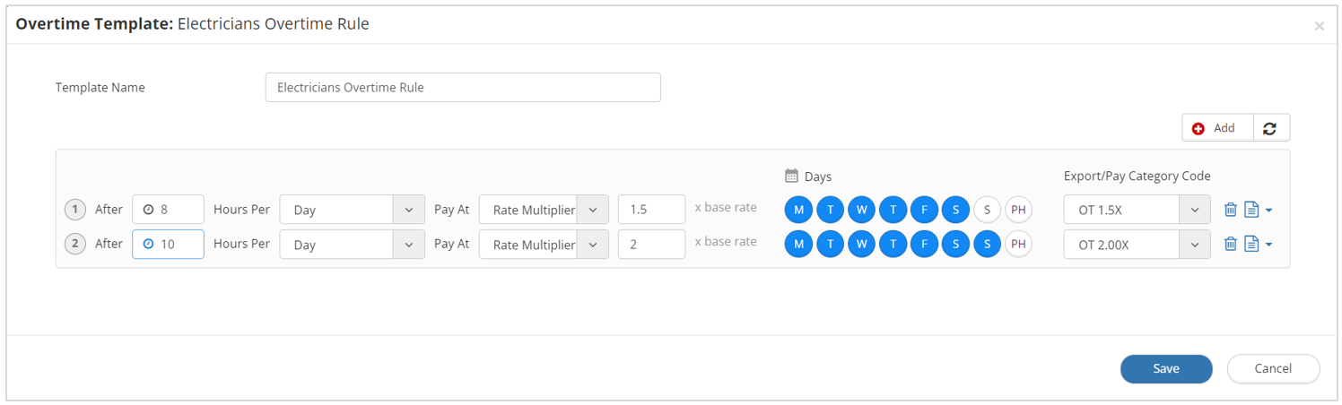Edit the Template Name field
1342x405 pixels.
[463, 88]
